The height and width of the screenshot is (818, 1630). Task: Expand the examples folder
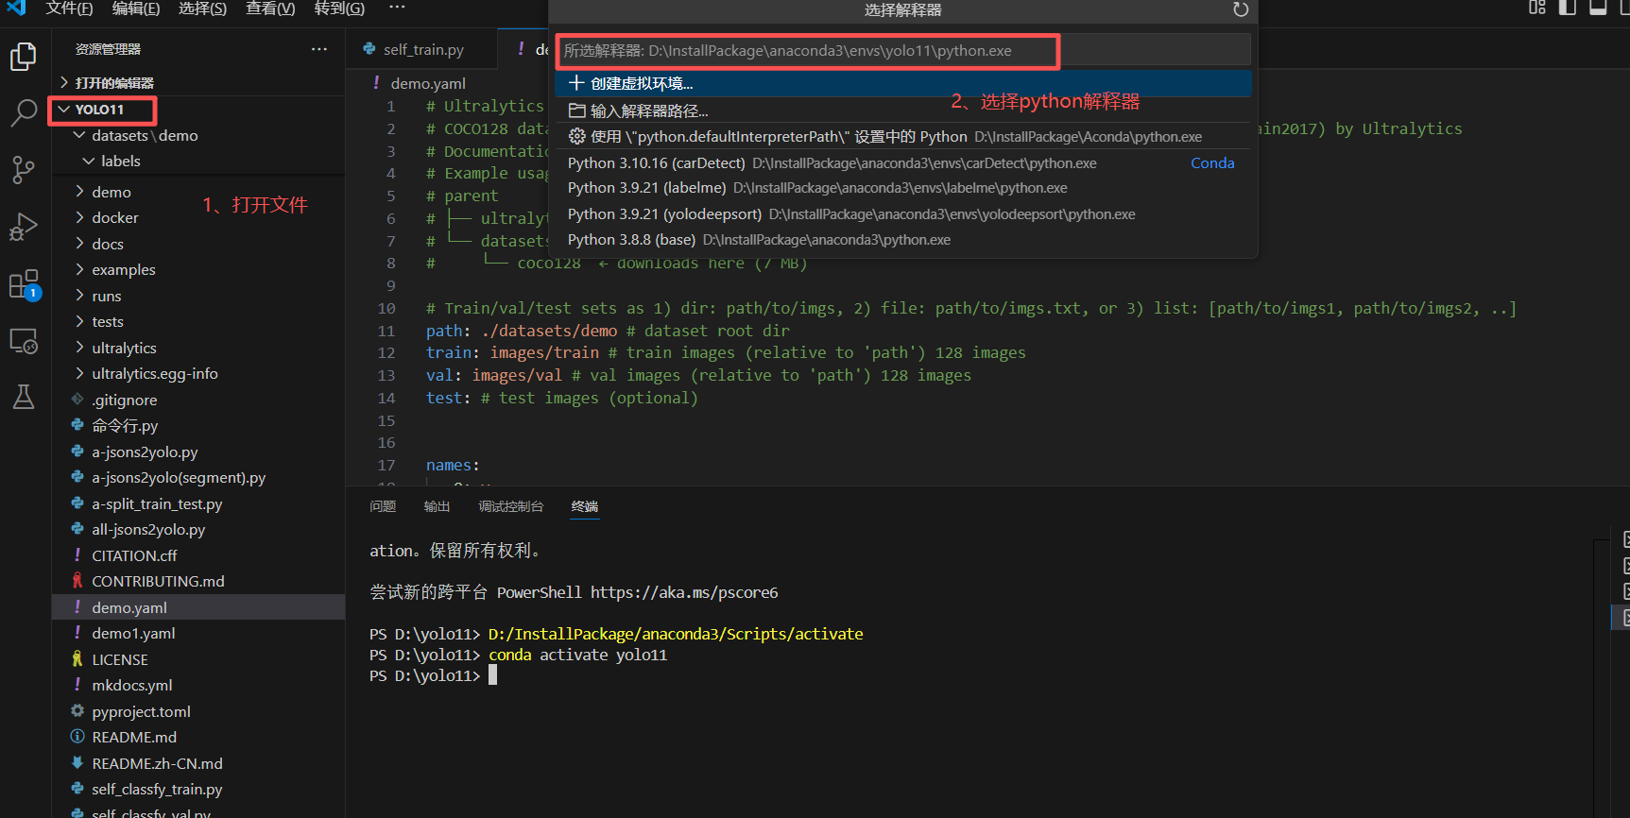(x=198, y=270)
